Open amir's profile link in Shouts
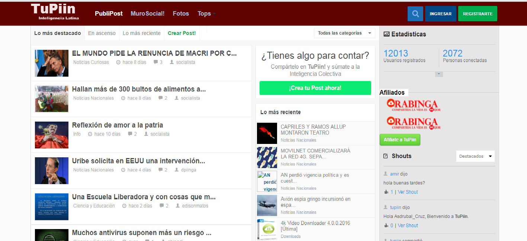The width and height of the screenshot is (527, 241). (x=394, y=174)
